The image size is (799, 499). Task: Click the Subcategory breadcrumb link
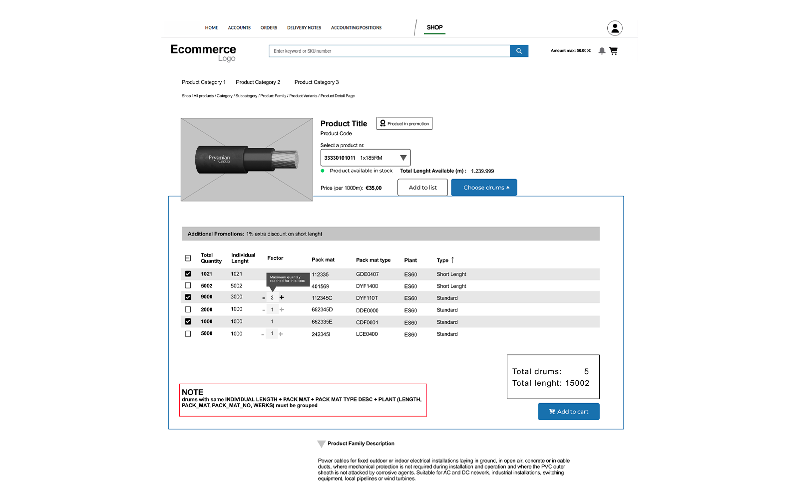[246, 96]
